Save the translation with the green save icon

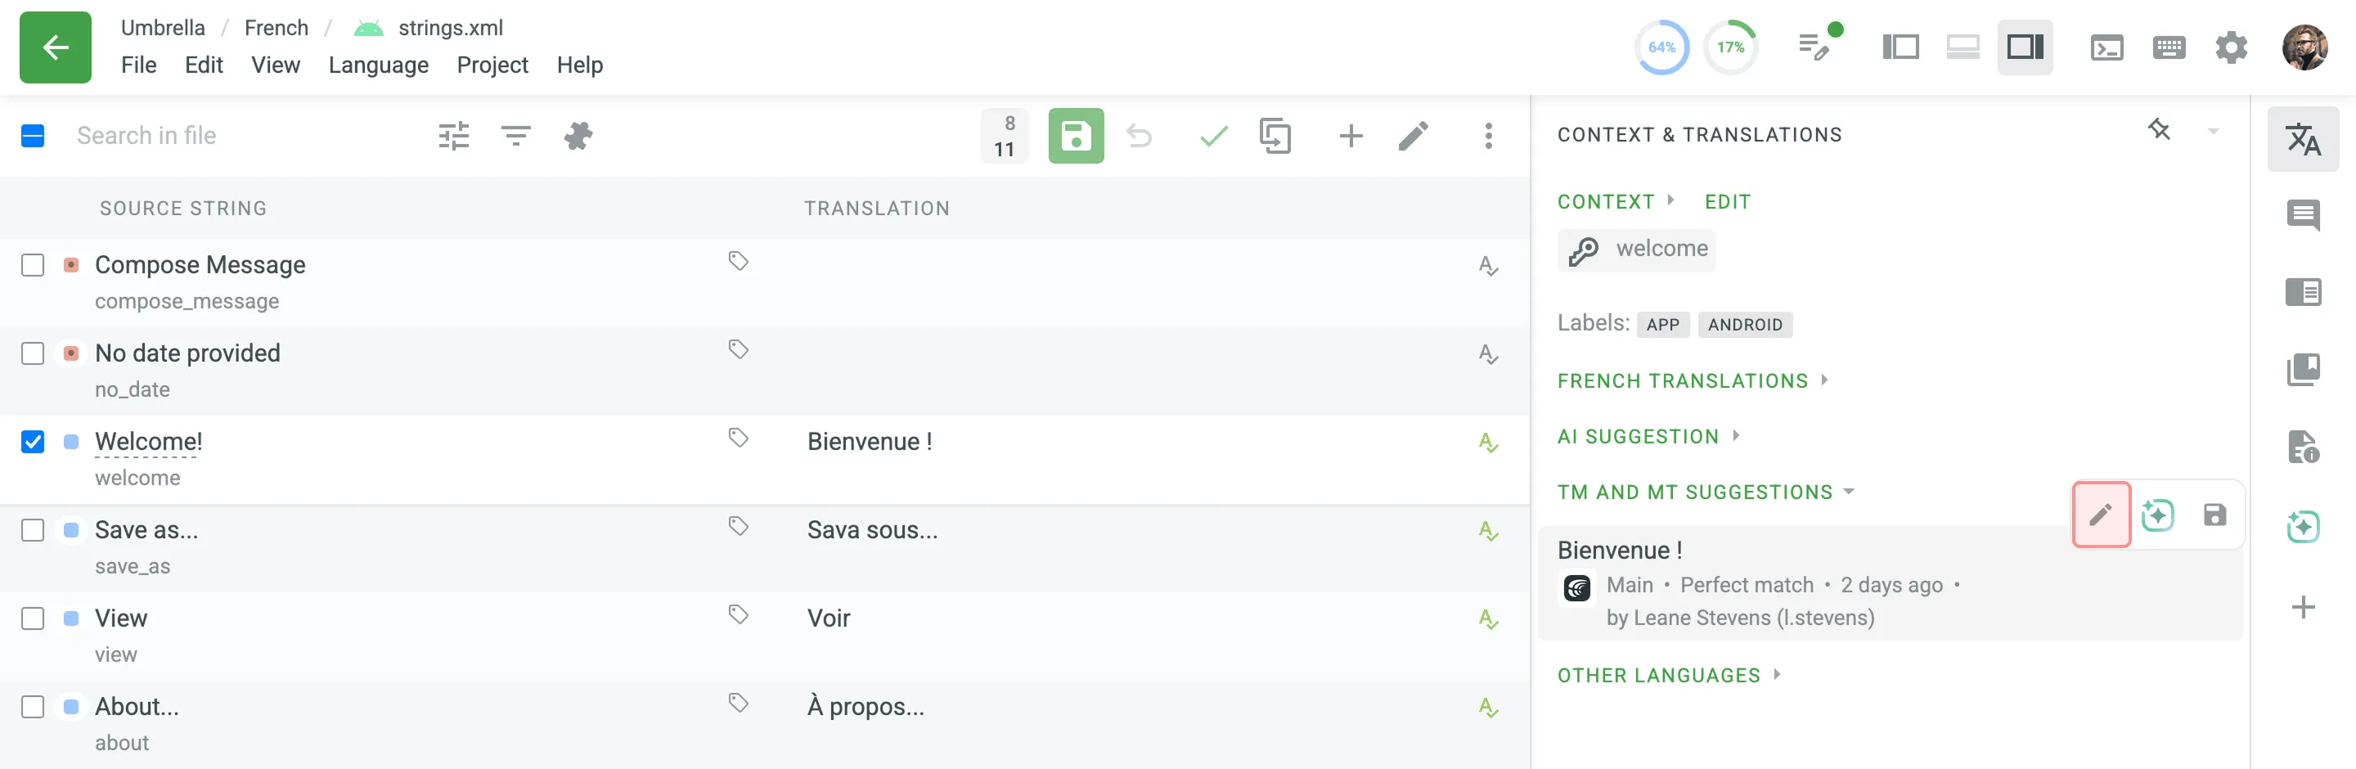coord(1075,137)
